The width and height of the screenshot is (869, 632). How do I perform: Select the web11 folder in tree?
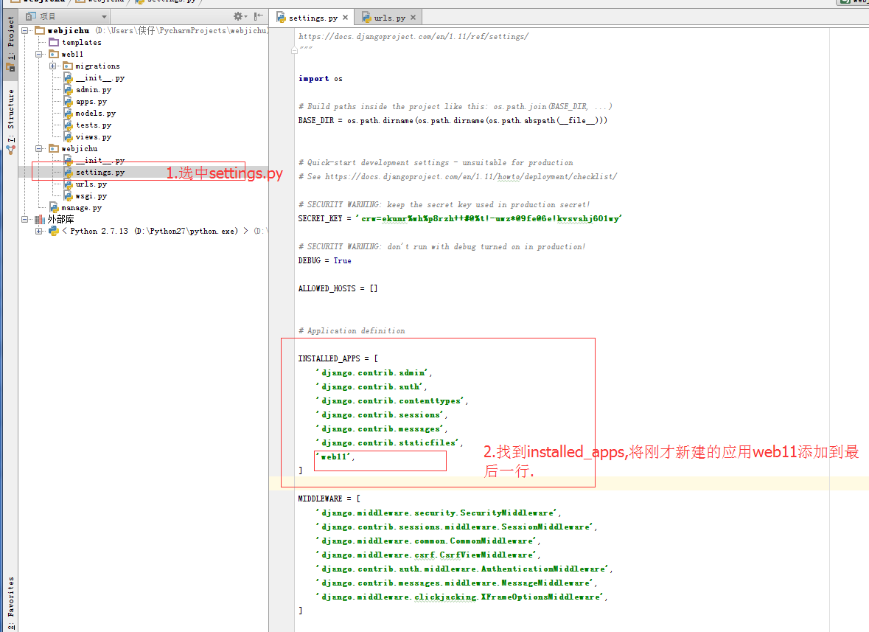(72, 55)
